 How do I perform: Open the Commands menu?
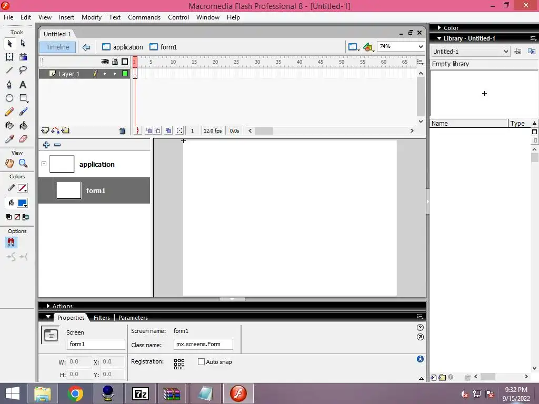(x=144, y=17)
